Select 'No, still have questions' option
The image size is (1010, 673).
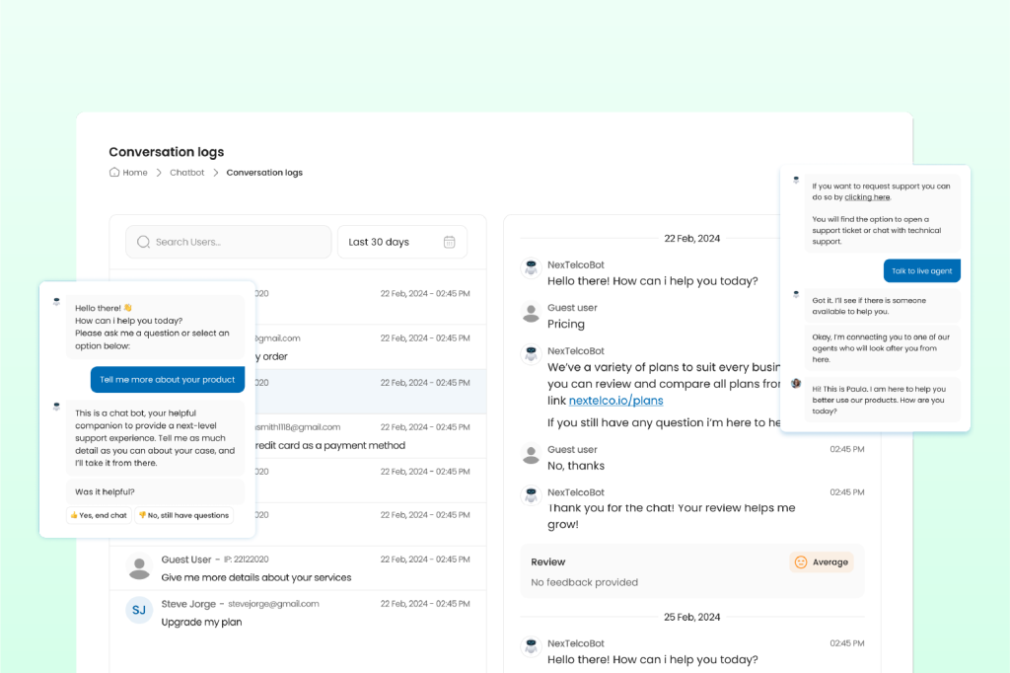click(183, 515)
